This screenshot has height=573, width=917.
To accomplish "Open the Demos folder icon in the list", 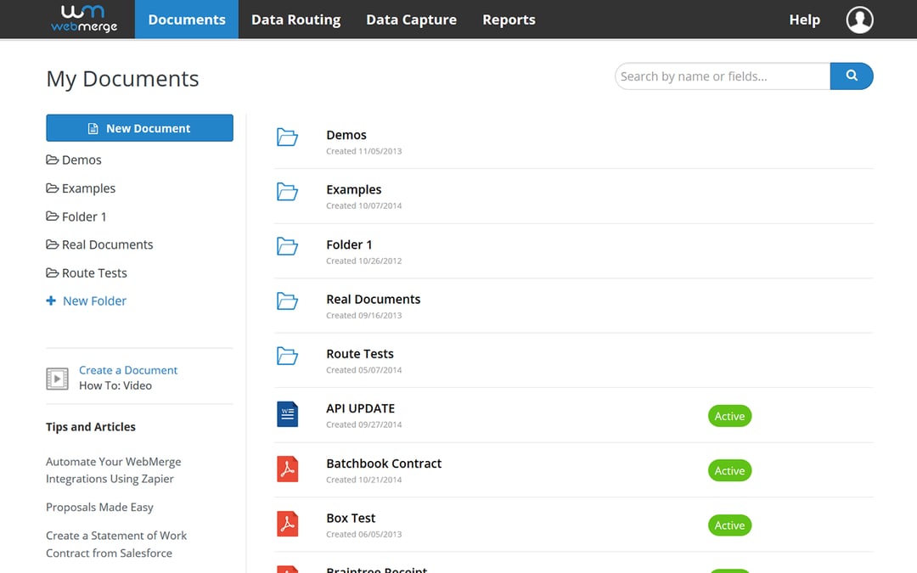I will pos(287,136).
